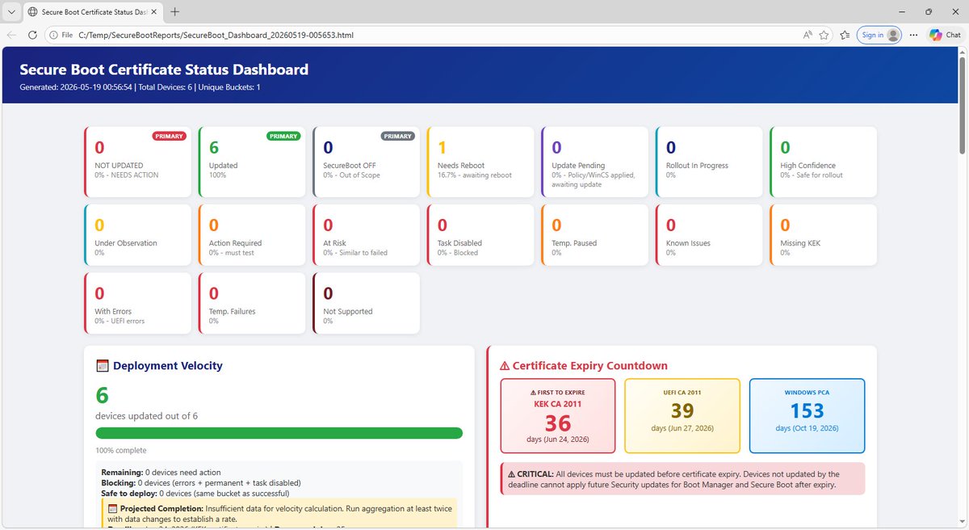Select the Temp. Failures card

(x=252, y=303)
